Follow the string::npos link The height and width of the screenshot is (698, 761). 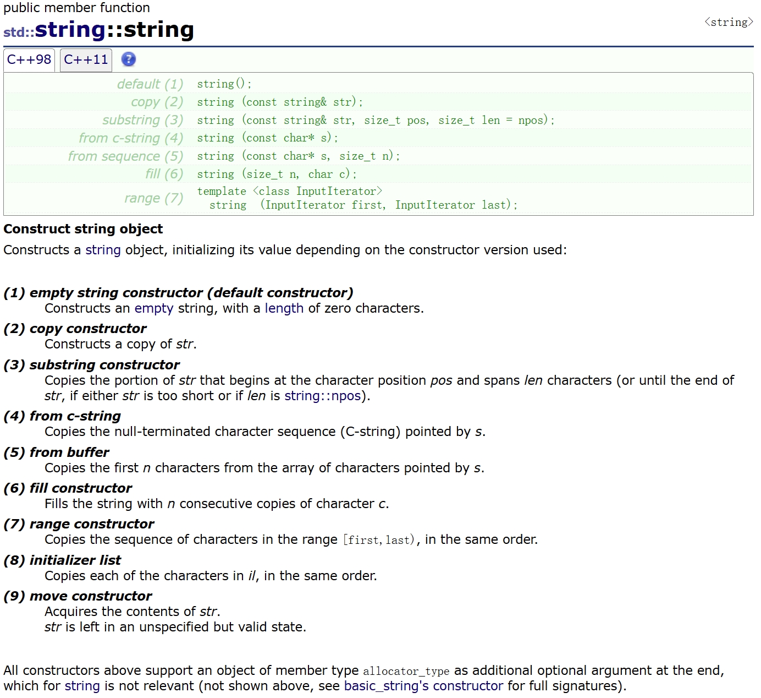[323, 396]
